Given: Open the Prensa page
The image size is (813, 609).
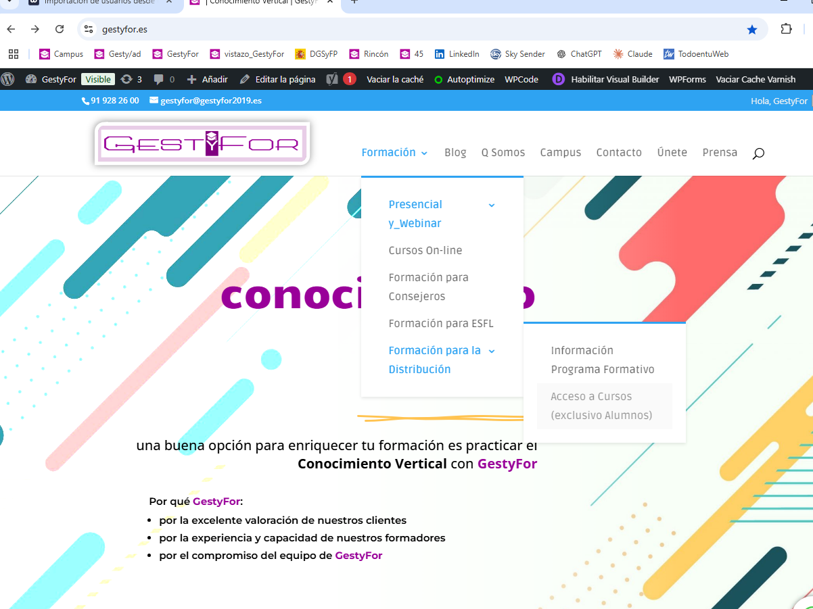Looking at the screenshot, I should coord(720,152).
